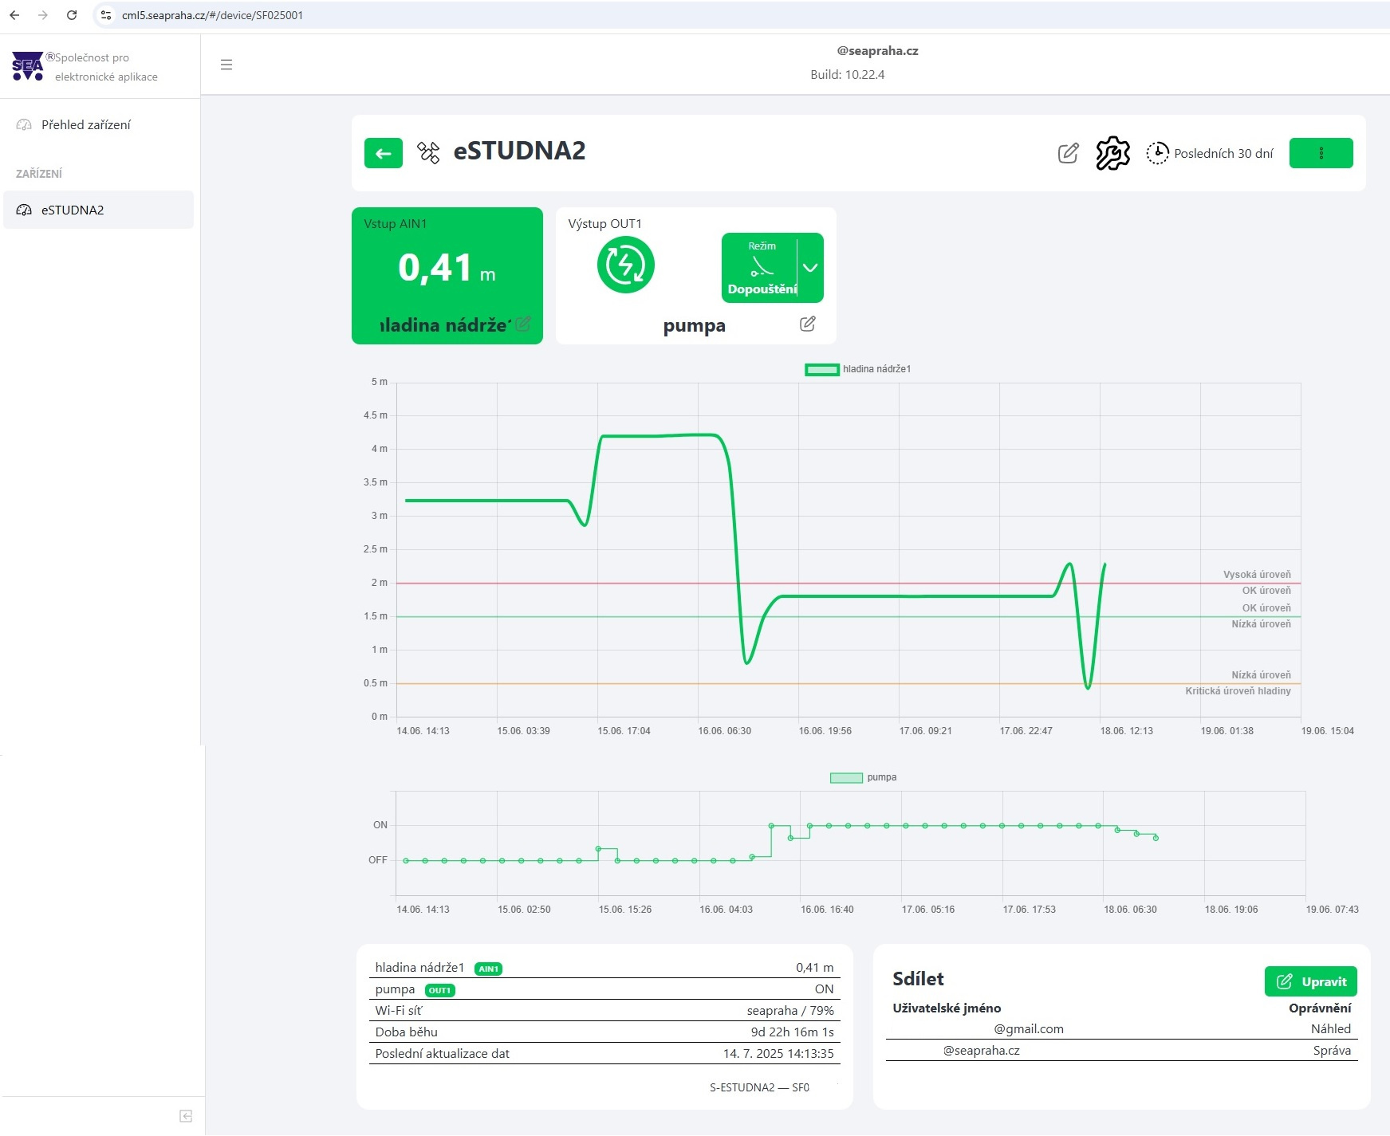Toggle the pumpa output power icon
Viewport: 1390px width, 1136px height.
625,265
